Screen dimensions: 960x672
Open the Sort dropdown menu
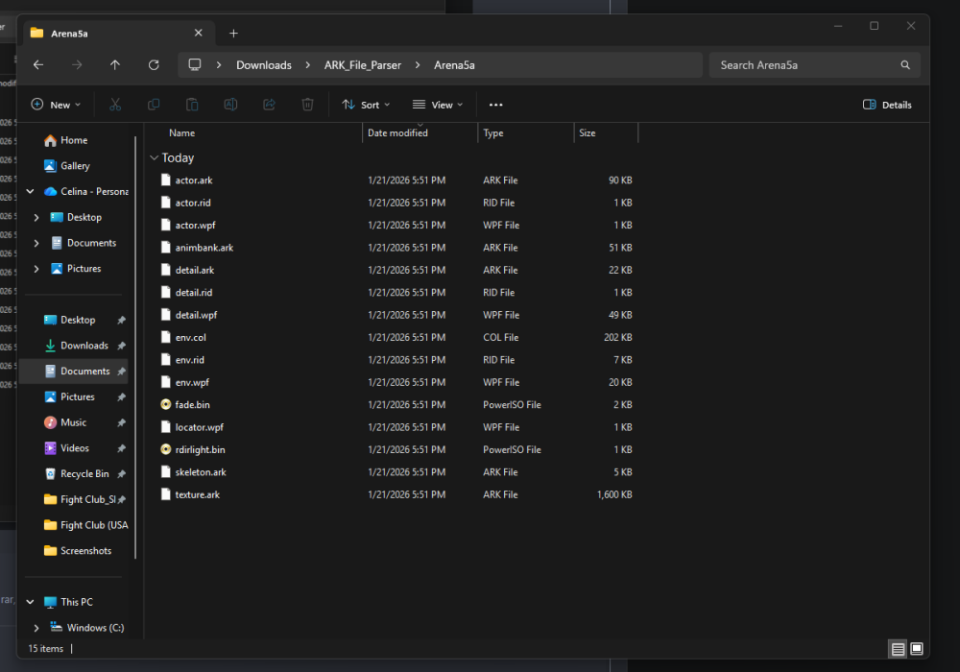(366, 105)
